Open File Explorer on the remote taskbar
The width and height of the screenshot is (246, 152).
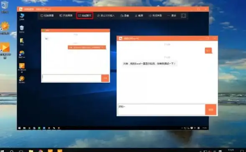pos(24,128)
